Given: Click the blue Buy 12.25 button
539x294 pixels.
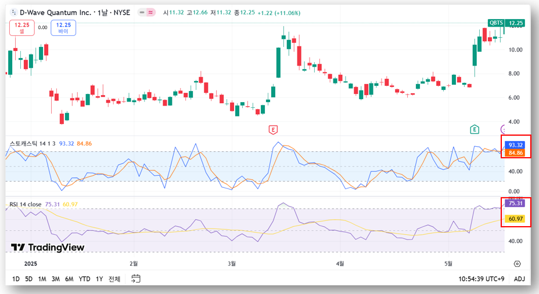Looking at the screenshot, I should pos(63,28).
